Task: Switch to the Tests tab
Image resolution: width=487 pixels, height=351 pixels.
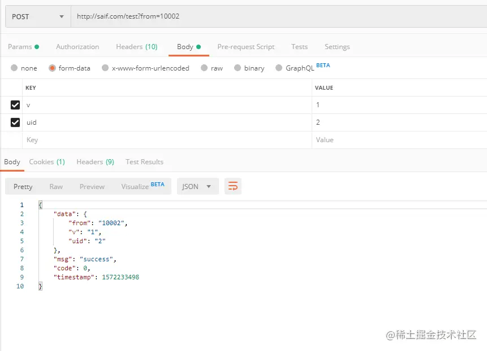Action: [x=299, y=47]
